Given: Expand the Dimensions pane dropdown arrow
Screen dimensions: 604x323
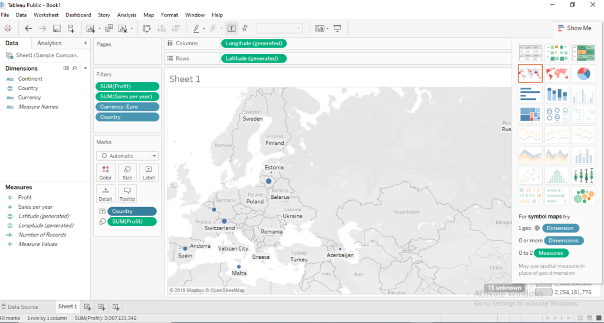Looking at the screenshot, I should pos(84,68).
